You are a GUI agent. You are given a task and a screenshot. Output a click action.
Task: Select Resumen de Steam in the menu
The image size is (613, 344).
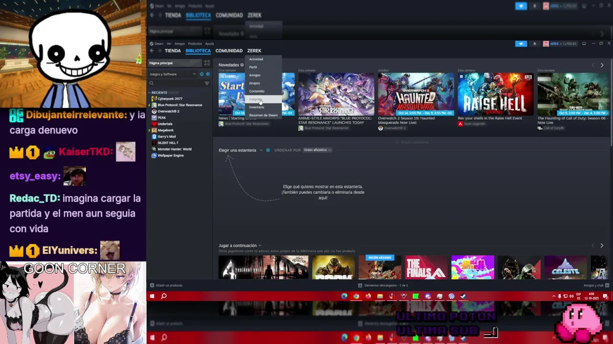(x=263, y=115)
